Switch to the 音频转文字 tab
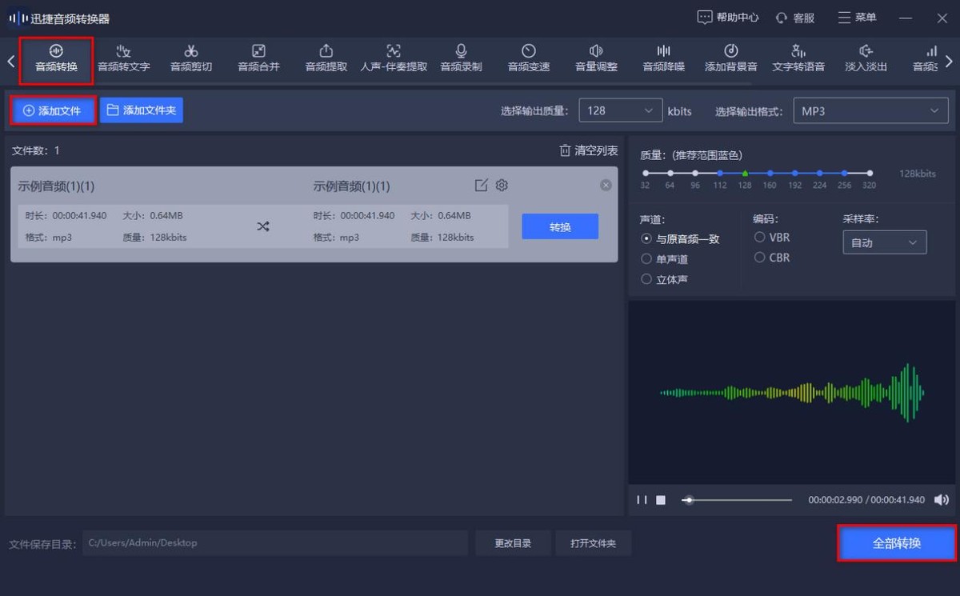 point(122,58)
